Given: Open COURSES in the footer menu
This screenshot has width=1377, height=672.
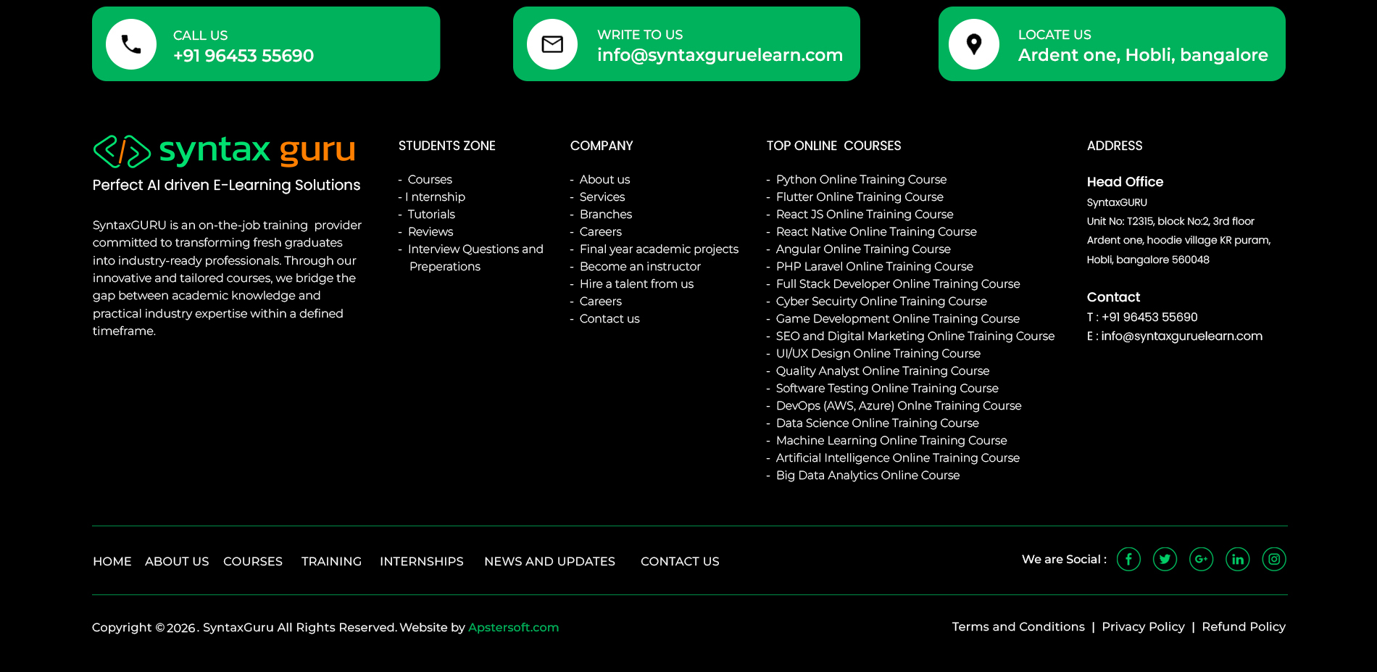Looking at the screenshot, I should coord(252,561).
